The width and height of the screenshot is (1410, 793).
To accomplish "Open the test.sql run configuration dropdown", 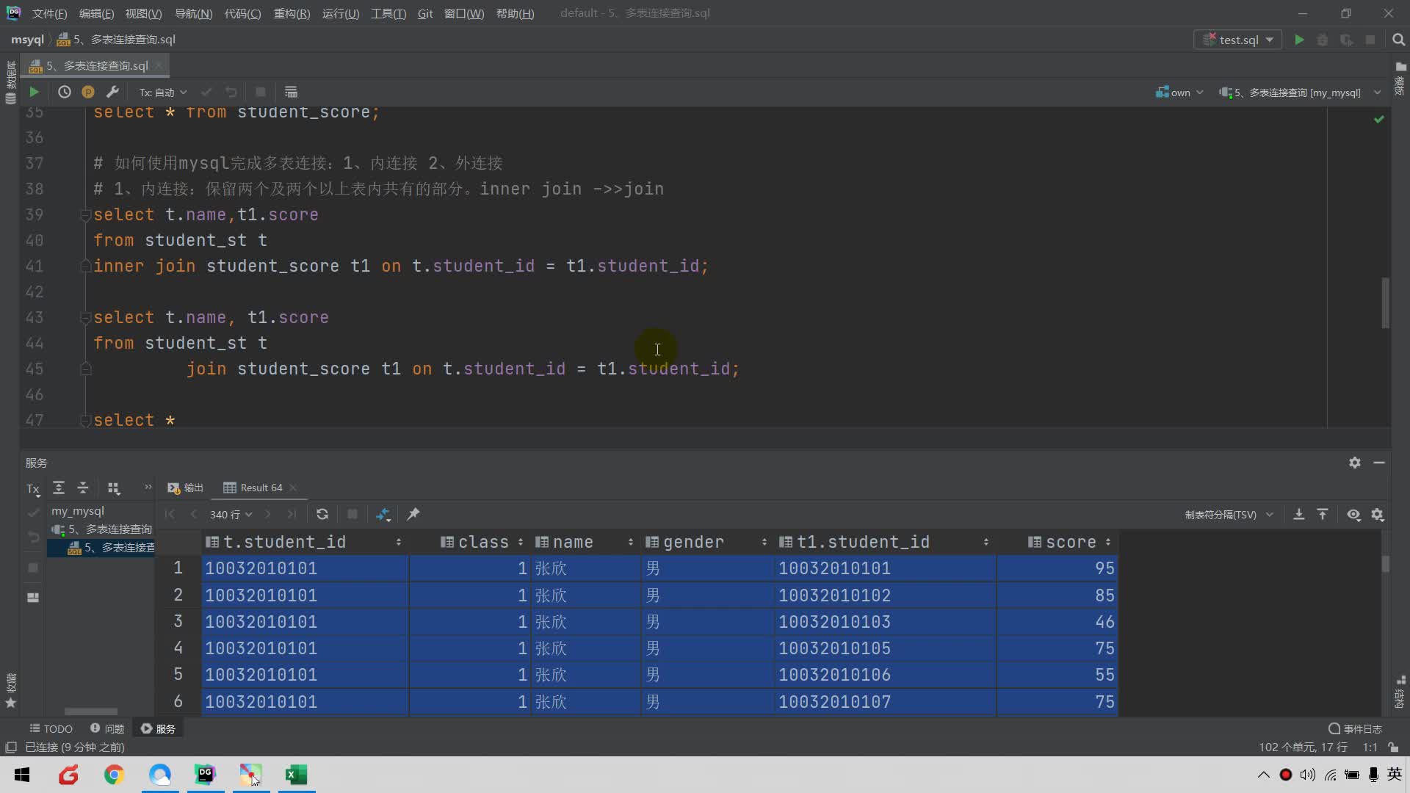I will pyautogui.click(x=1238, y=40).
